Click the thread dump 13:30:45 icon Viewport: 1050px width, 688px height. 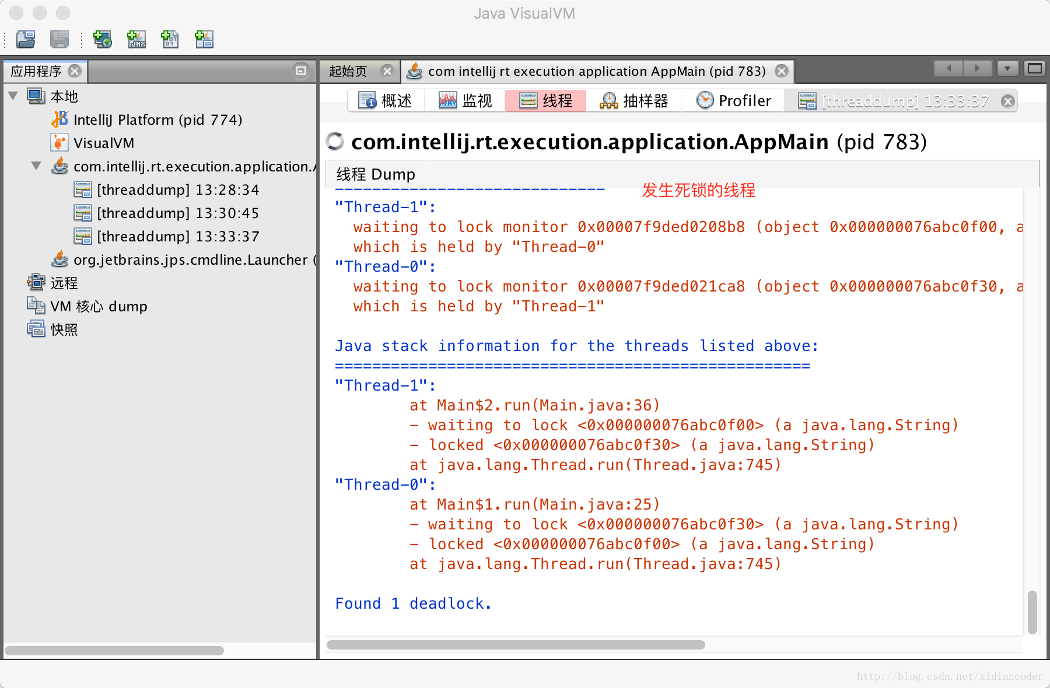click(x=83, y=213)
